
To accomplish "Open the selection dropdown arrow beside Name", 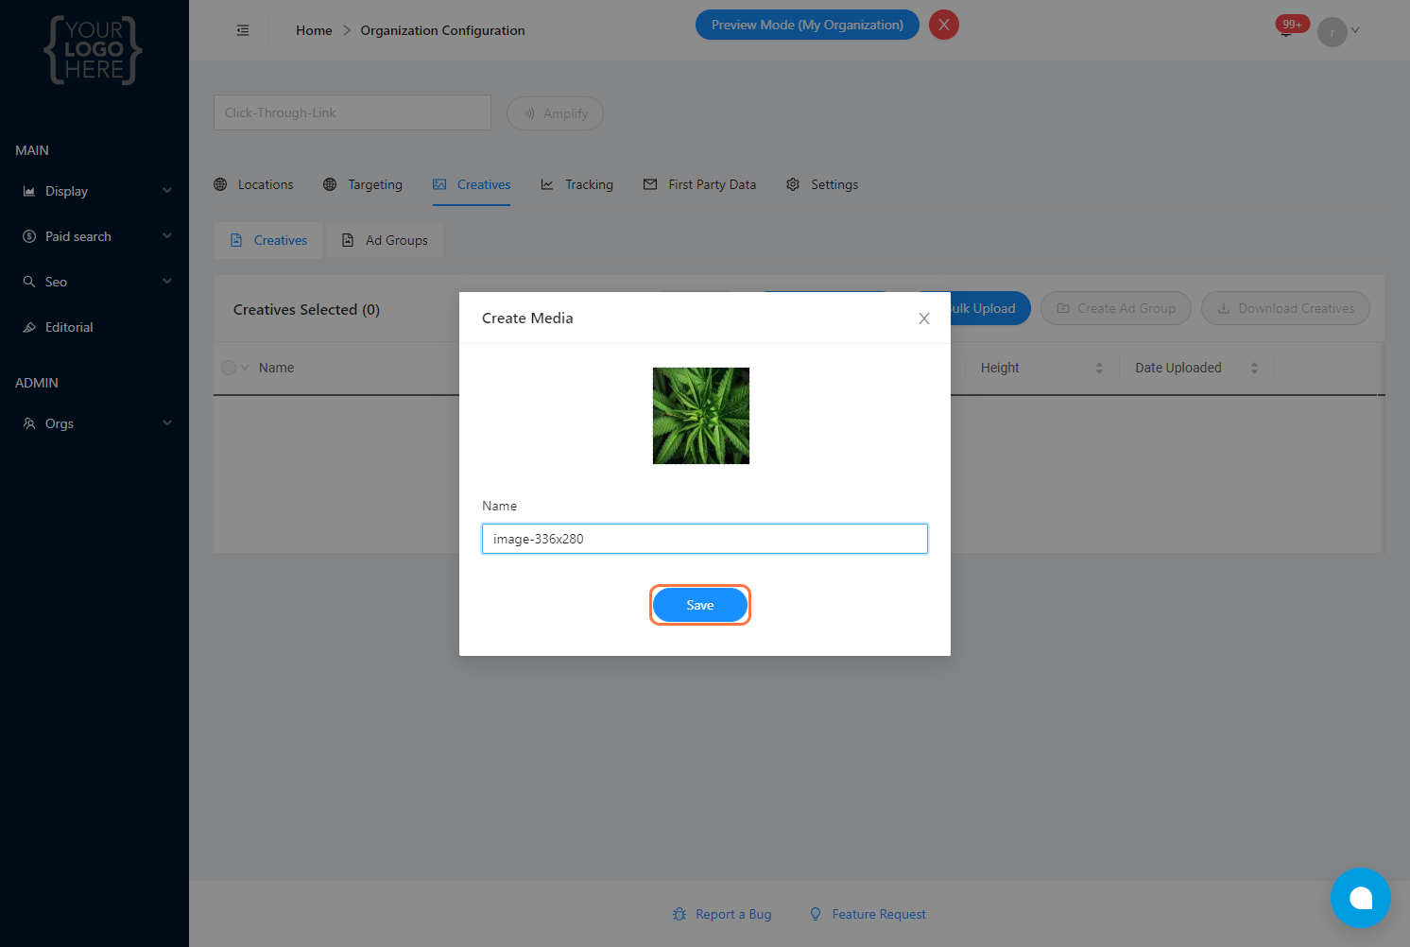I will (245, 368).
